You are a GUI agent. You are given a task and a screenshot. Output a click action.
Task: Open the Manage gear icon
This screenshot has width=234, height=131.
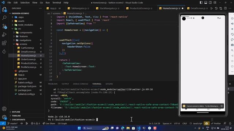pos(4,117)
